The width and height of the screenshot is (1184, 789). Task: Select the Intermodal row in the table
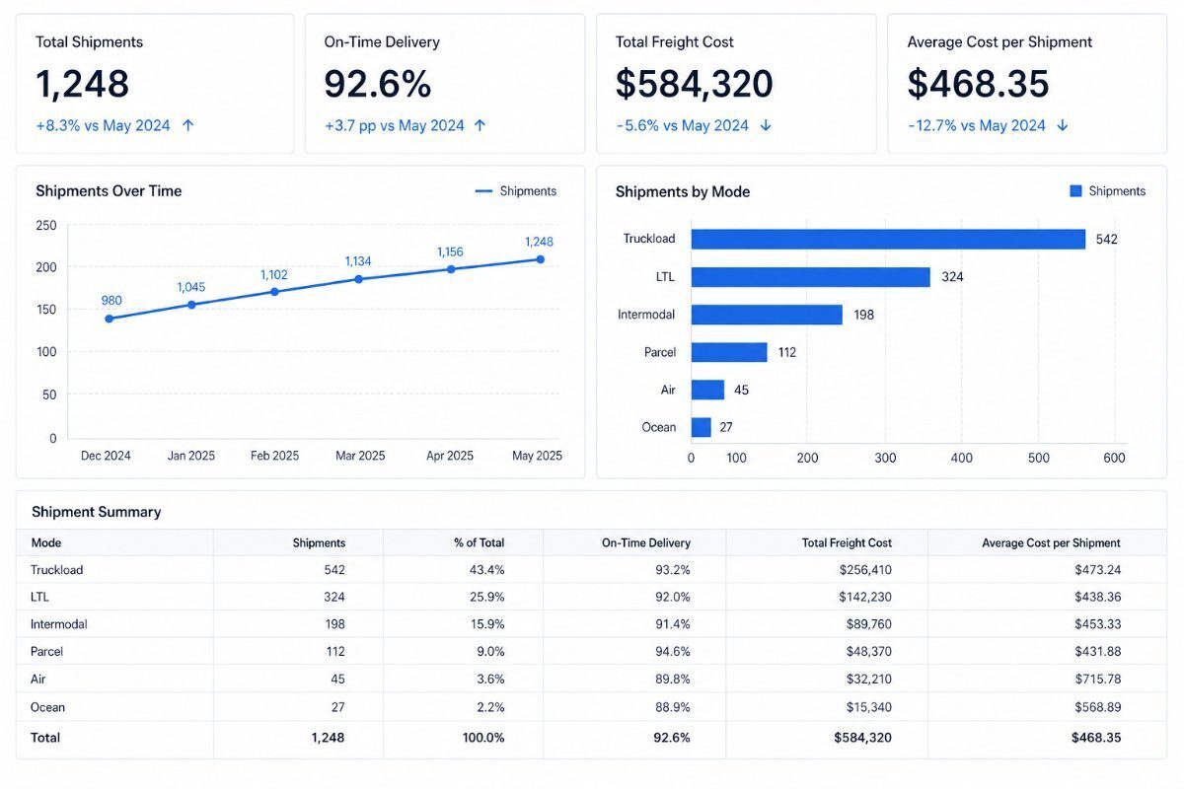pyautogui.click(x=591, y=624)
